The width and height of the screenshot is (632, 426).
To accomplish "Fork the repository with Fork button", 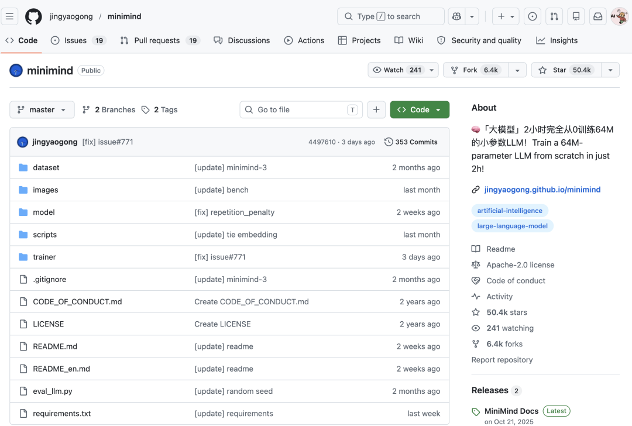I will tap(476, 70).
